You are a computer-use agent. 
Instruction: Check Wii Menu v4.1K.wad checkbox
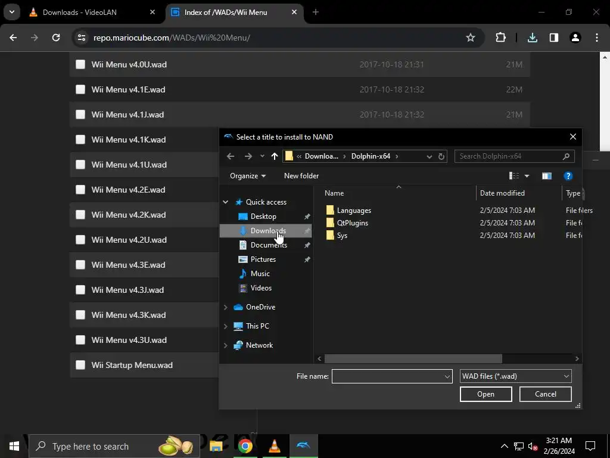point(80,140)
